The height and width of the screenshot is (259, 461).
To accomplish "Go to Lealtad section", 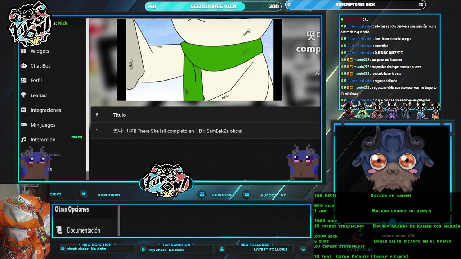I will (39, 95).
